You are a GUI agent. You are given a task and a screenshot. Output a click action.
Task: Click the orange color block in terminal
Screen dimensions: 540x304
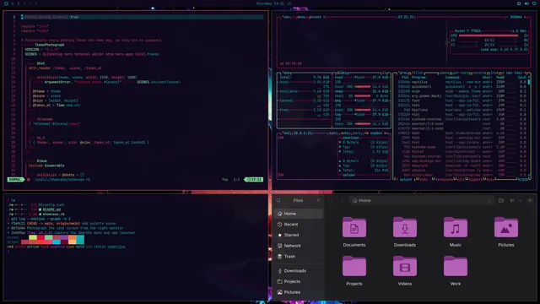pyautogui.click(x=72, y=237)
